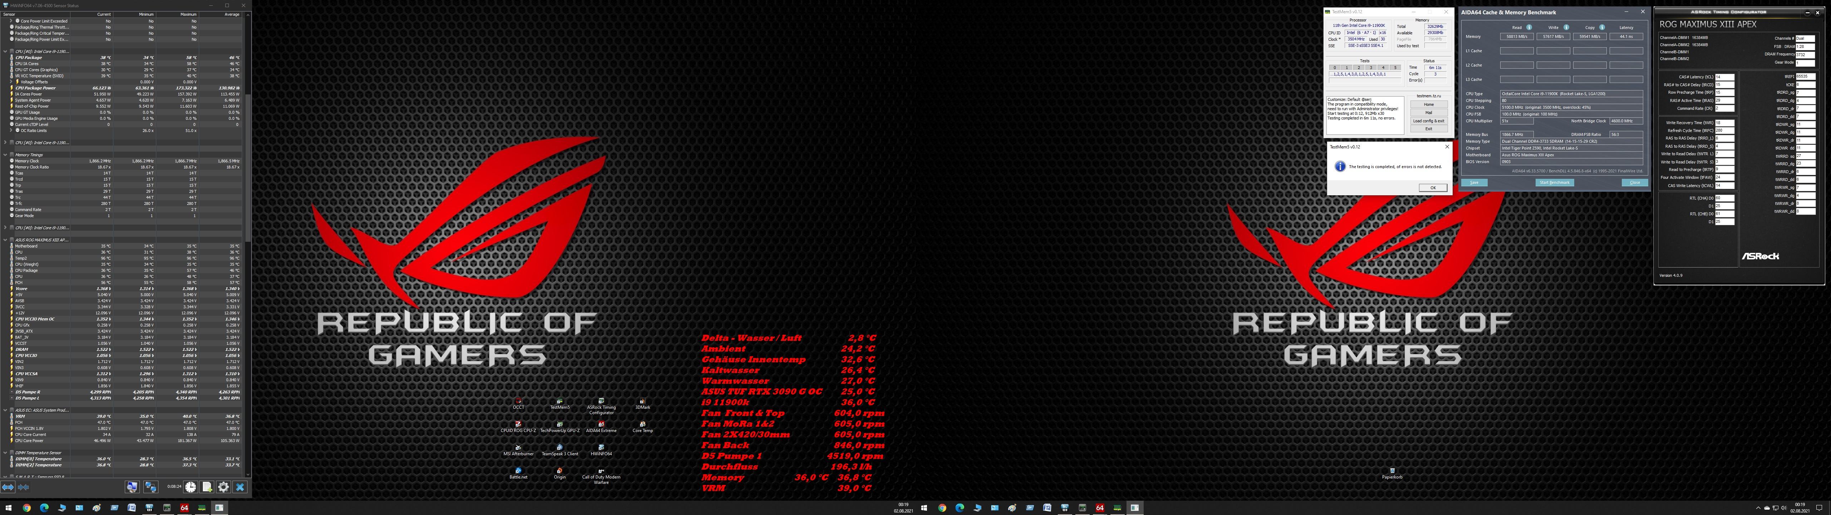
Task: Collapse the Memory Timings sensor group
Action: click(5, 154)
